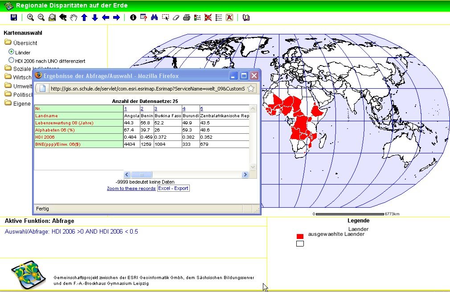The height and width of the screenshot is (292, 450).
Task: Click the Firefox logo in popup title bar
Action: (38, 75)
